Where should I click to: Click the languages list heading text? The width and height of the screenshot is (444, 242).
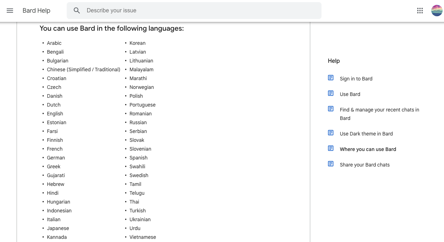(x=112, y=29)
